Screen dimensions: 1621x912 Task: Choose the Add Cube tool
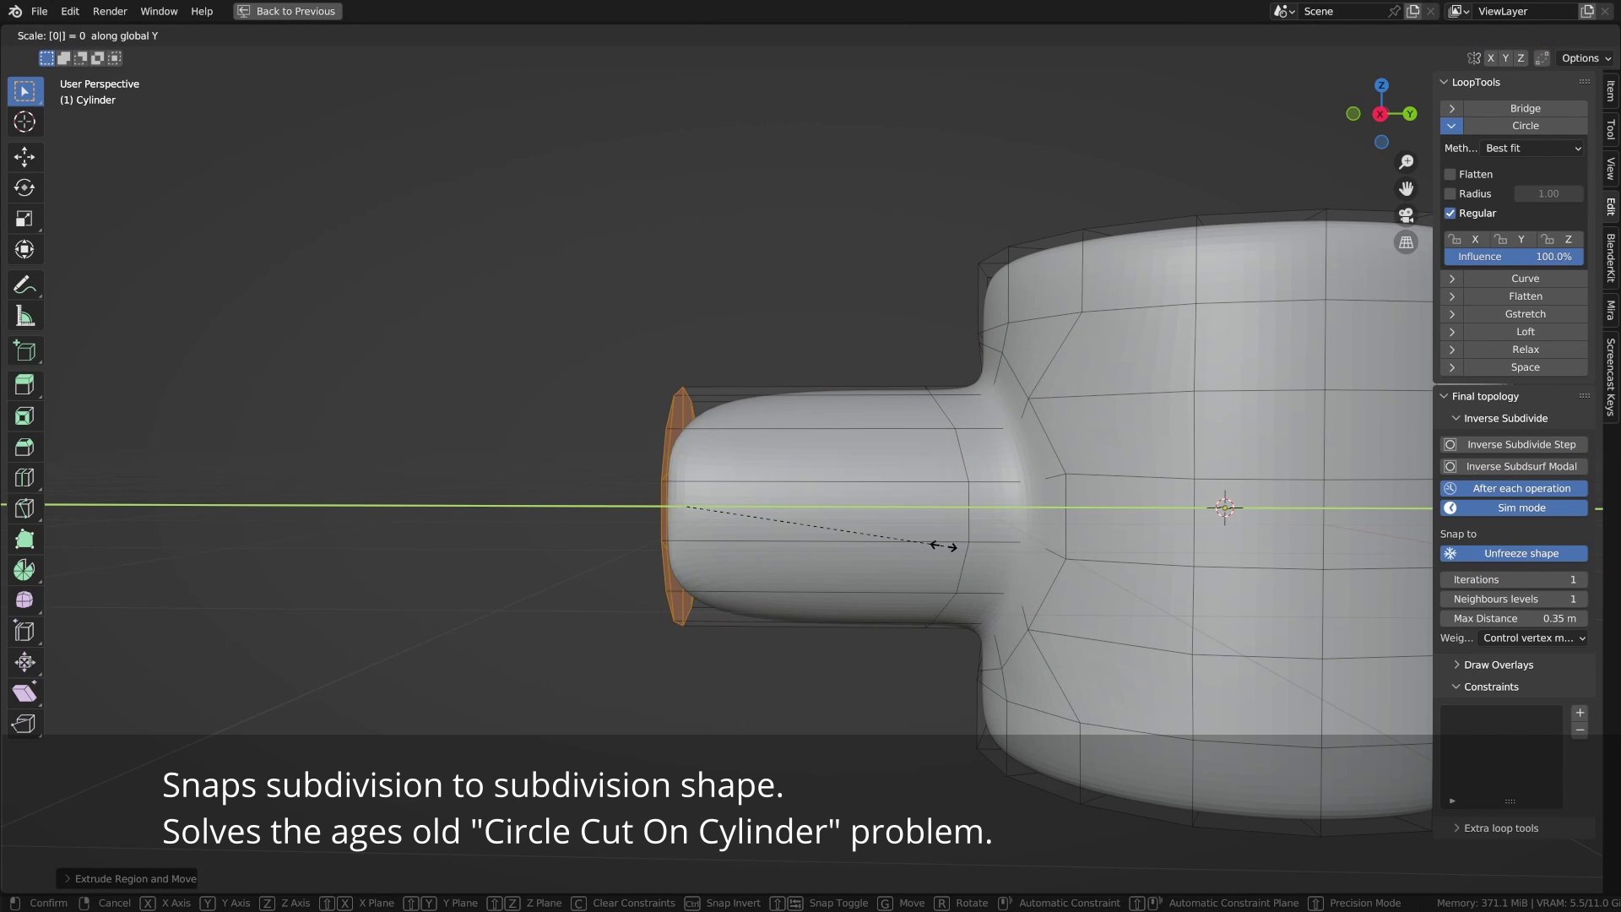pos(24,350)
